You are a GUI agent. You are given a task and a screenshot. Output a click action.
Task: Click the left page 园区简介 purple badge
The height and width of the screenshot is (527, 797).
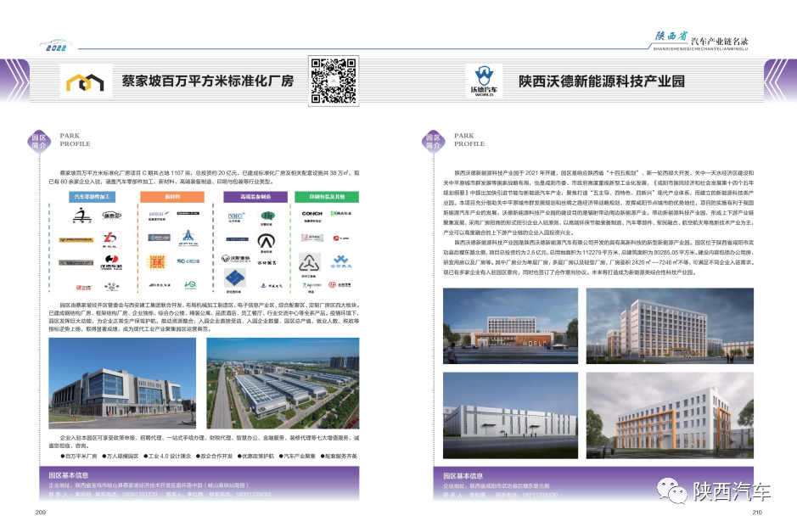pos(39,141)
